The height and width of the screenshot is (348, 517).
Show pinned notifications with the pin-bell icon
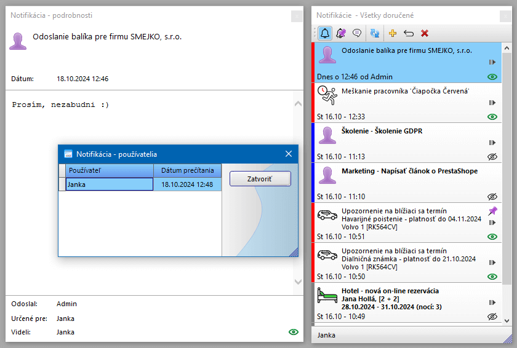click(x=341, y=33)
